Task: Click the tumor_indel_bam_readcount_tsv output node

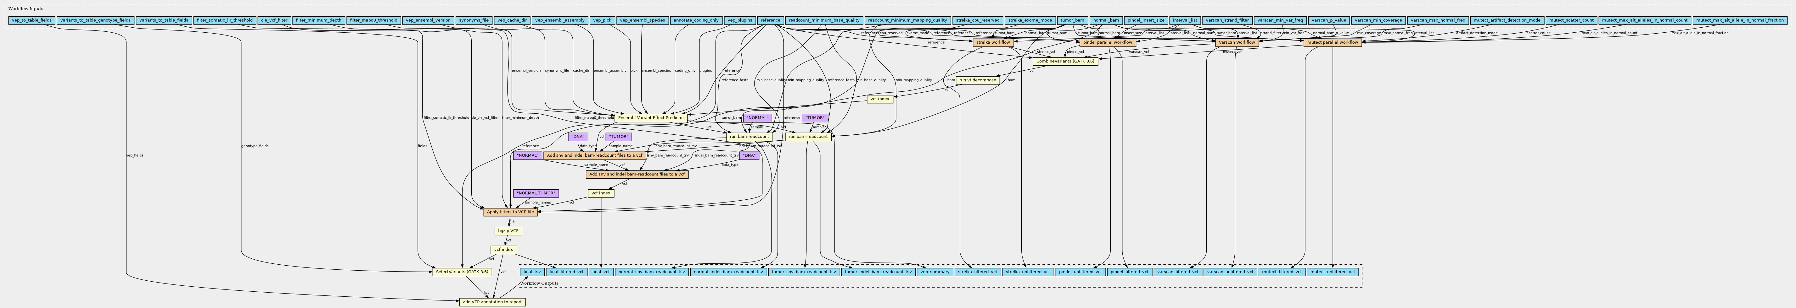Action: click(x=878, y=272)
